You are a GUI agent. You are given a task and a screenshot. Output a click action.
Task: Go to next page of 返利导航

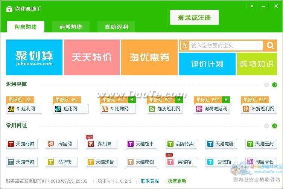[x=274, y=85]
